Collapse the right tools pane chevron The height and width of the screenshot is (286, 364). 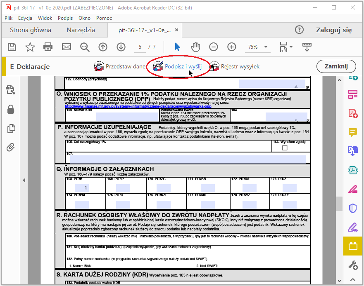(x=352, y=280)
